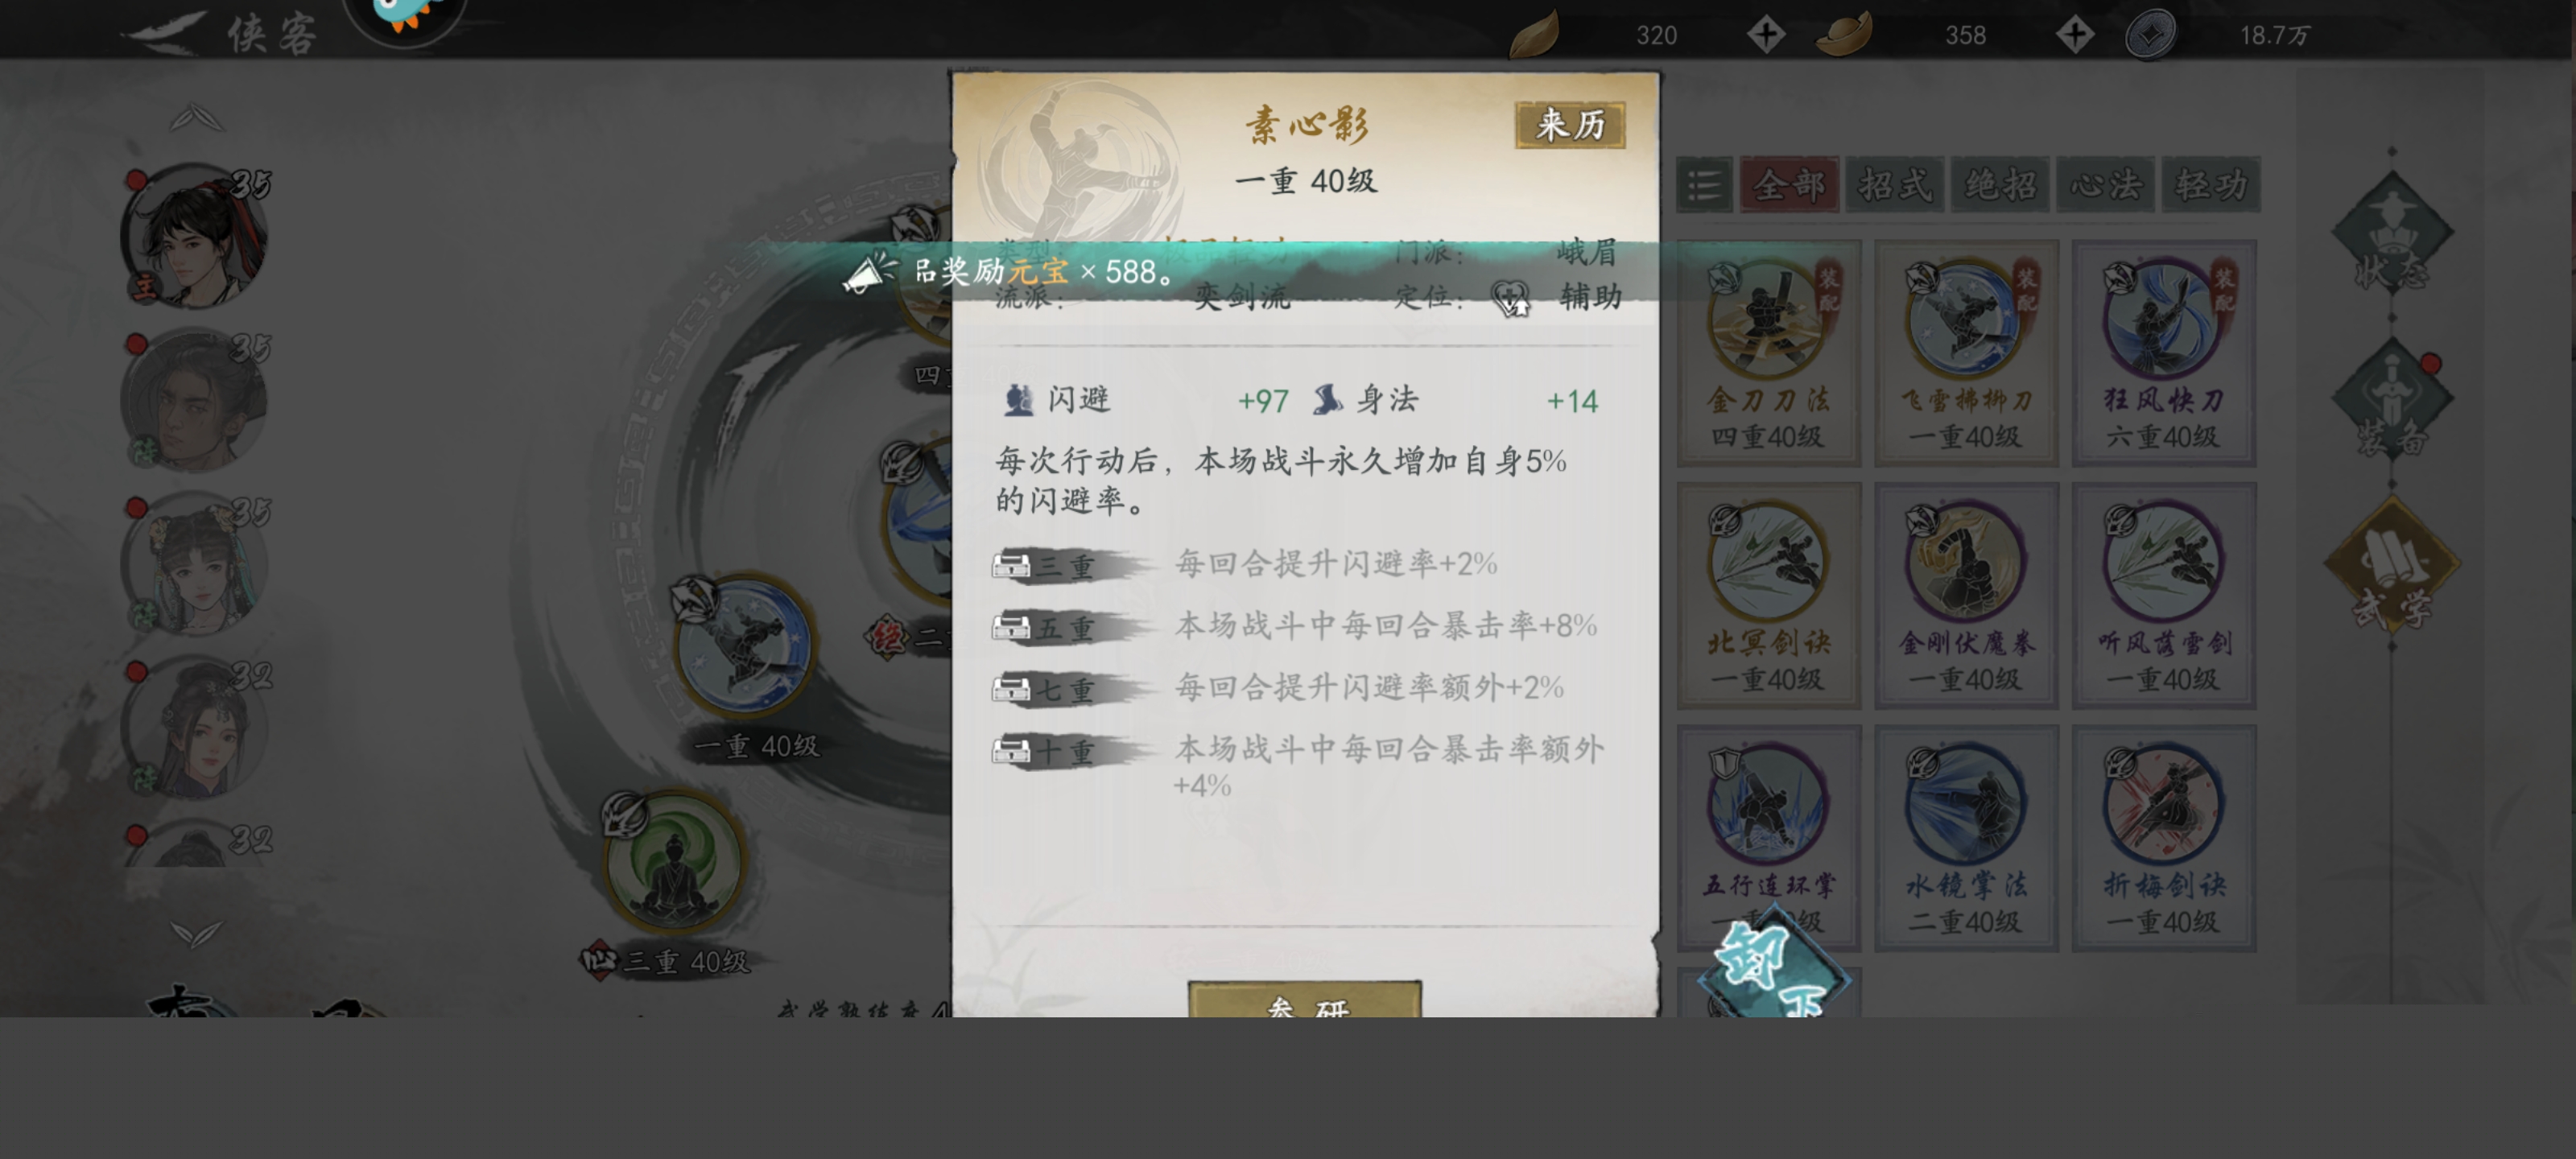Add more leaf currency with plus
This screenshot has height=1159, width=2576.
[x=1766, y=35]
